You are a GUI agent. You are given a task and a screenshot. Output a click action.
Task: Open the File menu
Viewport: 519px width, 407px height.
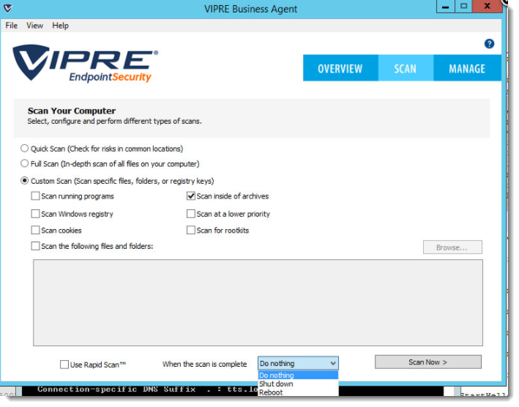(x=12, y=26)
